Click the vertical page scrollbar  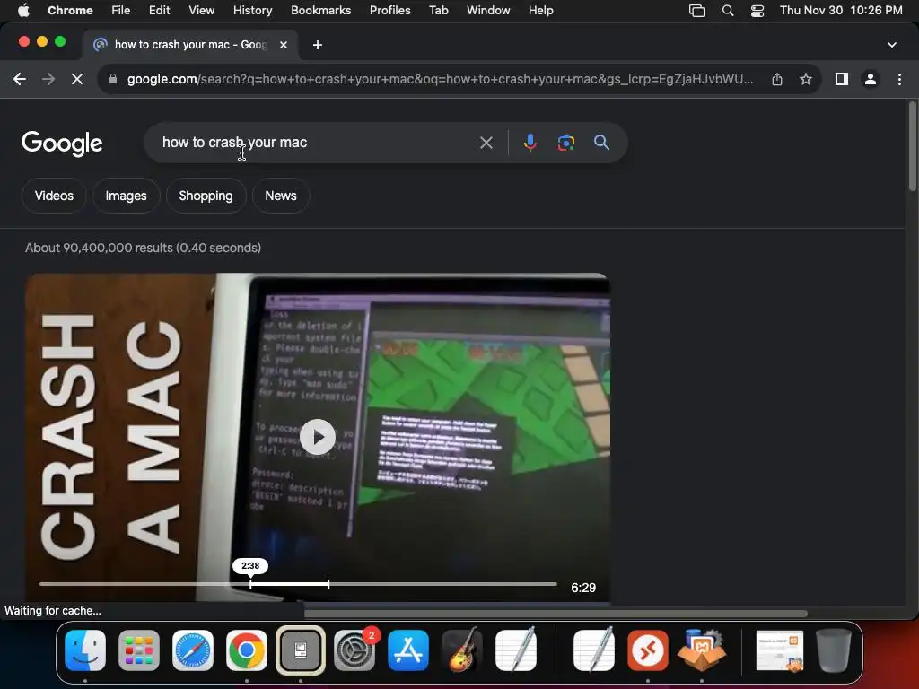[912, 146]
